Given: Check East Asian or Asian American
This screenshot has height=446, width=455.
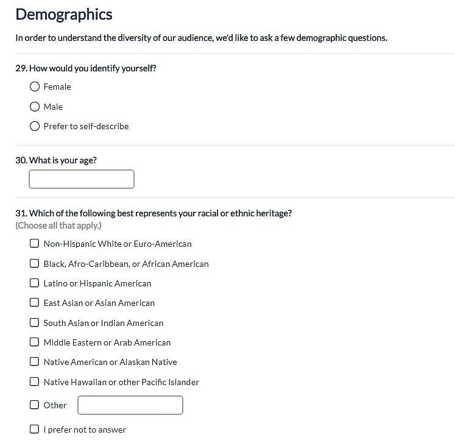Looking at the screenshot, I should [x=35, y=303].
